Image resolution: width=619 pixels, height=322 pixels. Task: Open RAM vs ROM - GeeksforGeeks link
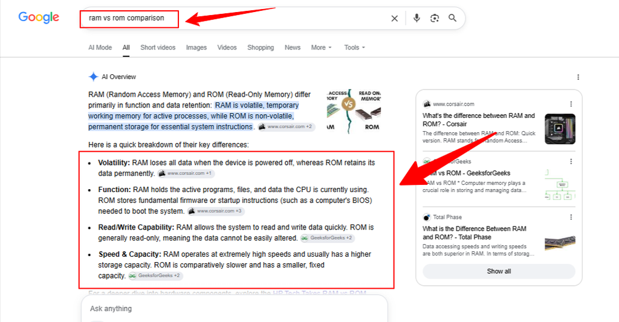466,173
